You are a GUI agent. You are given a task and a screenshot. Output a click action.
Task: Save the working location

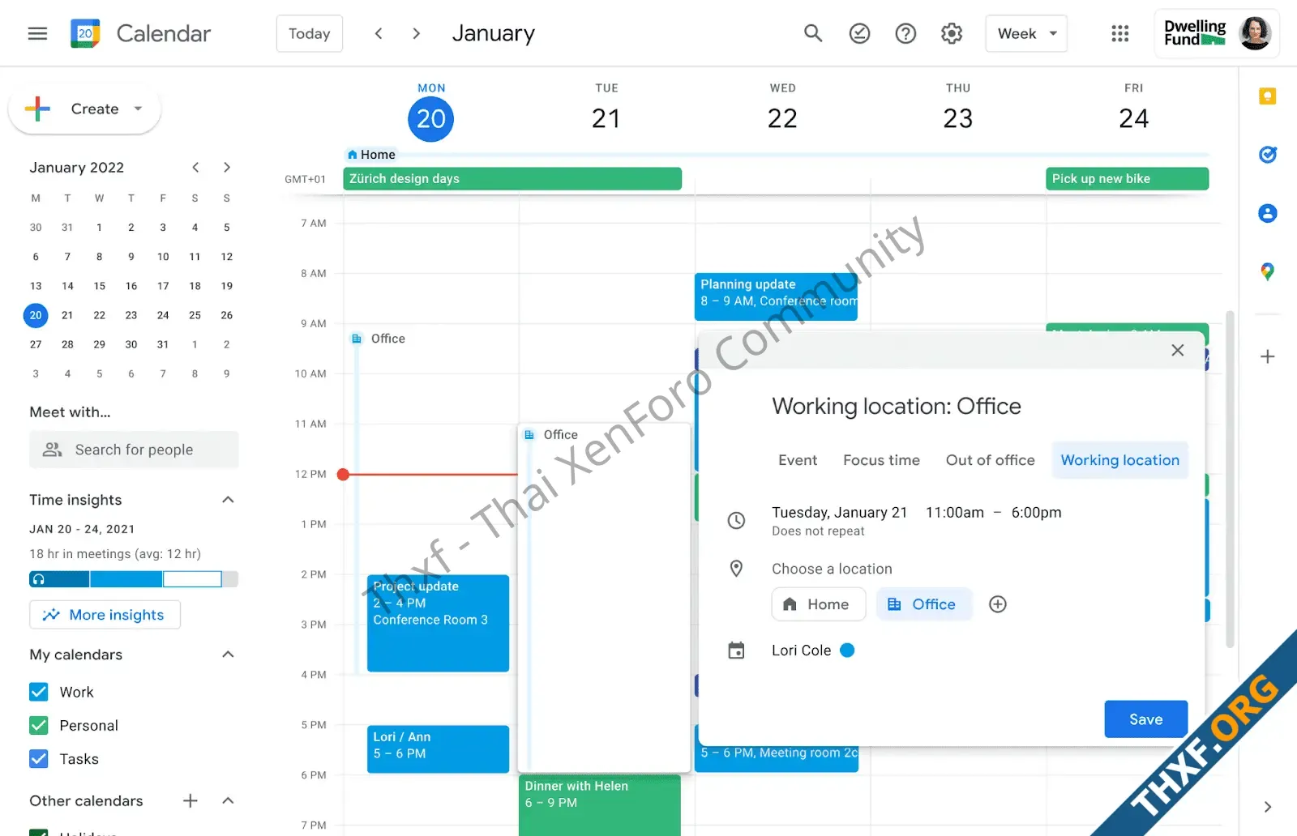[x=1145, y=719]
